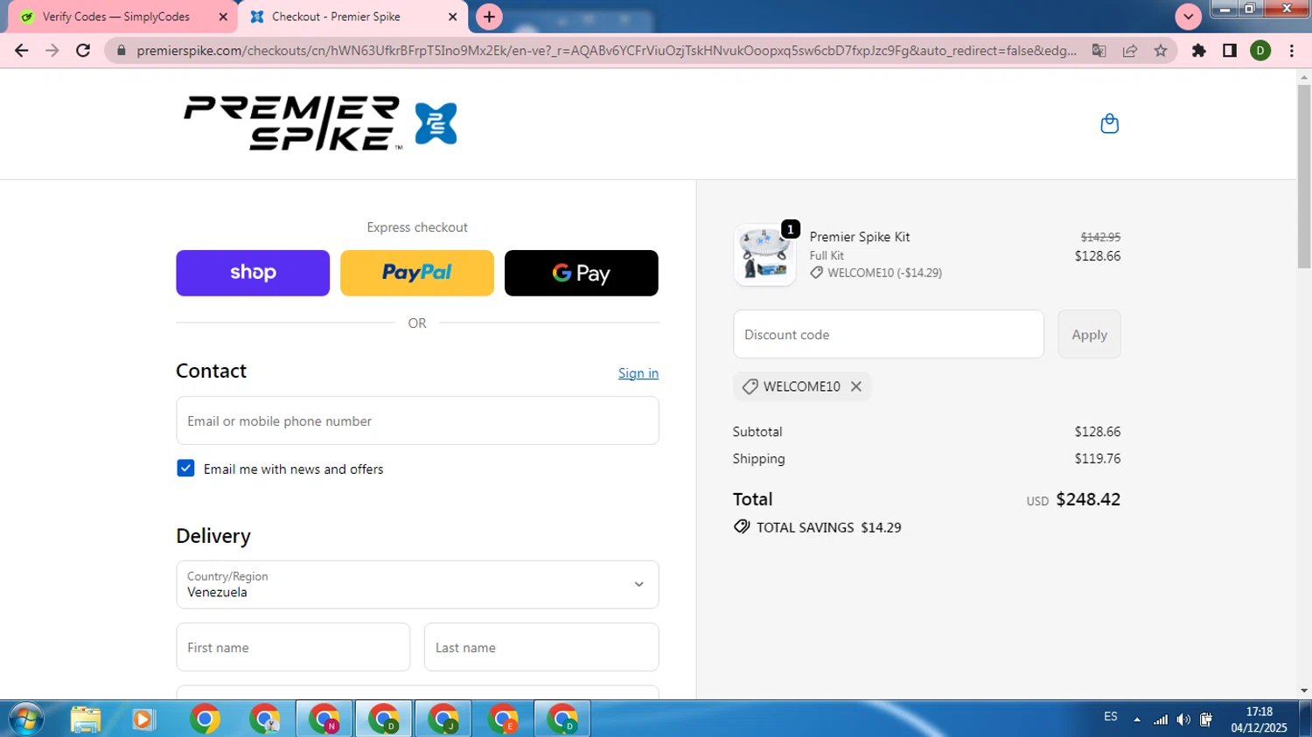The width and height of the screenshot is (1312, 737).
Task: Pay with the Google Pay button
Action: 582,273
